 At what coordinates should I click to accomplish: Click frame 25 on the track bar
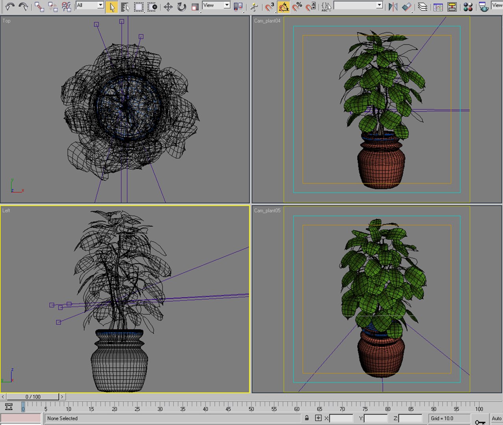[137, 407]
